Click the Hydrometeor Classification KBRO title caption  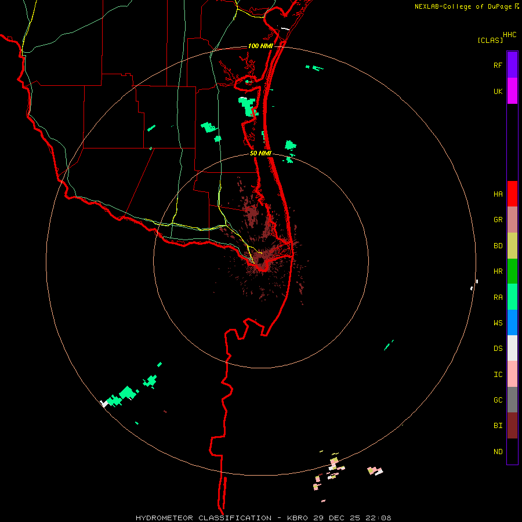pyautogui.click(x=263, y=518)
